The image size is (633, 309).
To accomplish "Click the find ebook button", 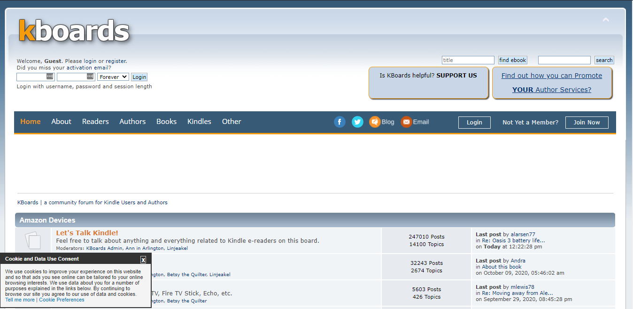I will pos(513,60).
